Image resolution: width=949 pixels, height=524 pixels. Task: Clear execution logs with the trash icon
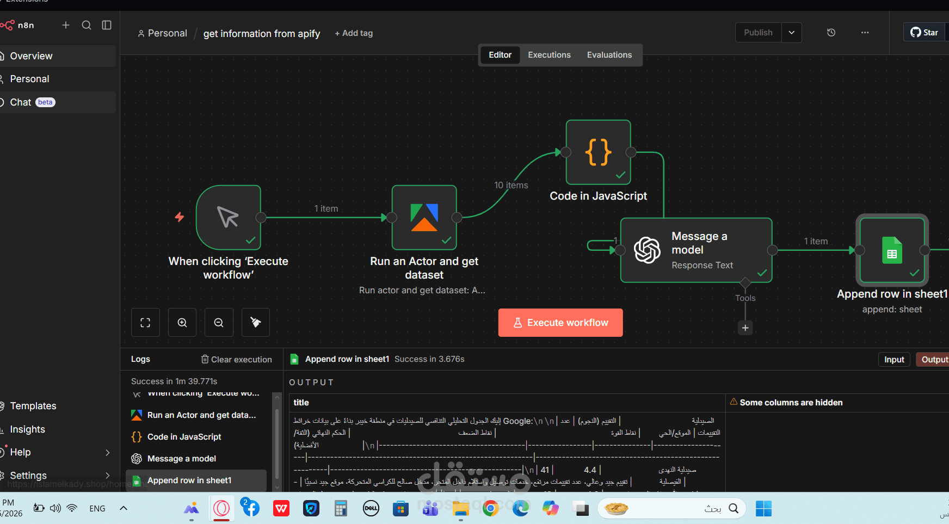click(205, 359)
